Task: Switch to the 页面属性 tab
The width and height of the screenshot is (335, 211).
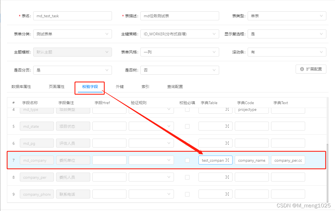Action: click(57, 87)
